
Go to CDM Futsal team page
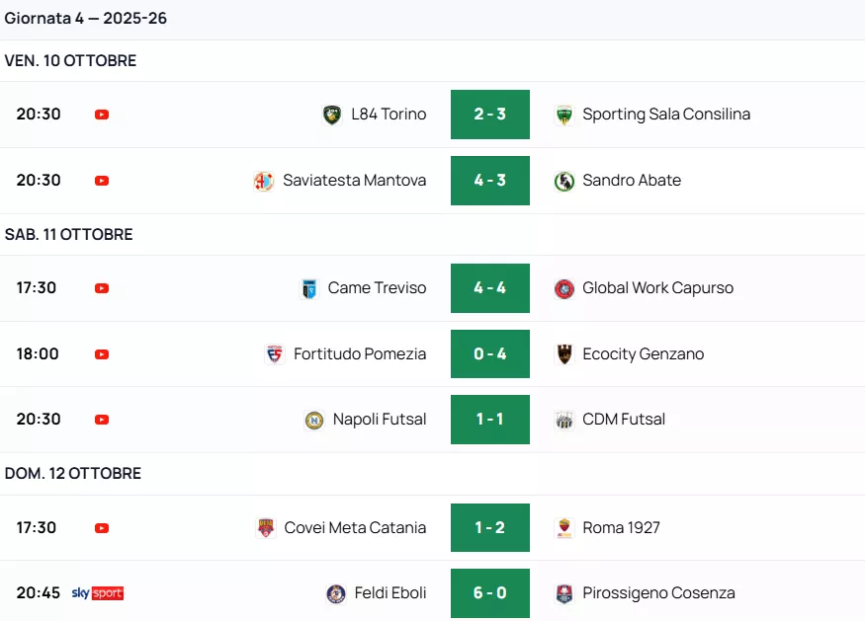[623, 420]
